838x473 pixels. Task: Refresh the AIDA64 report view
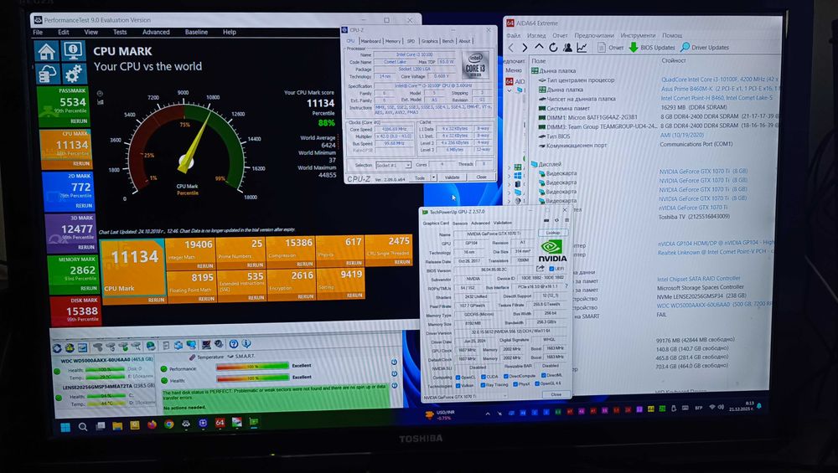tap(553, 47)
